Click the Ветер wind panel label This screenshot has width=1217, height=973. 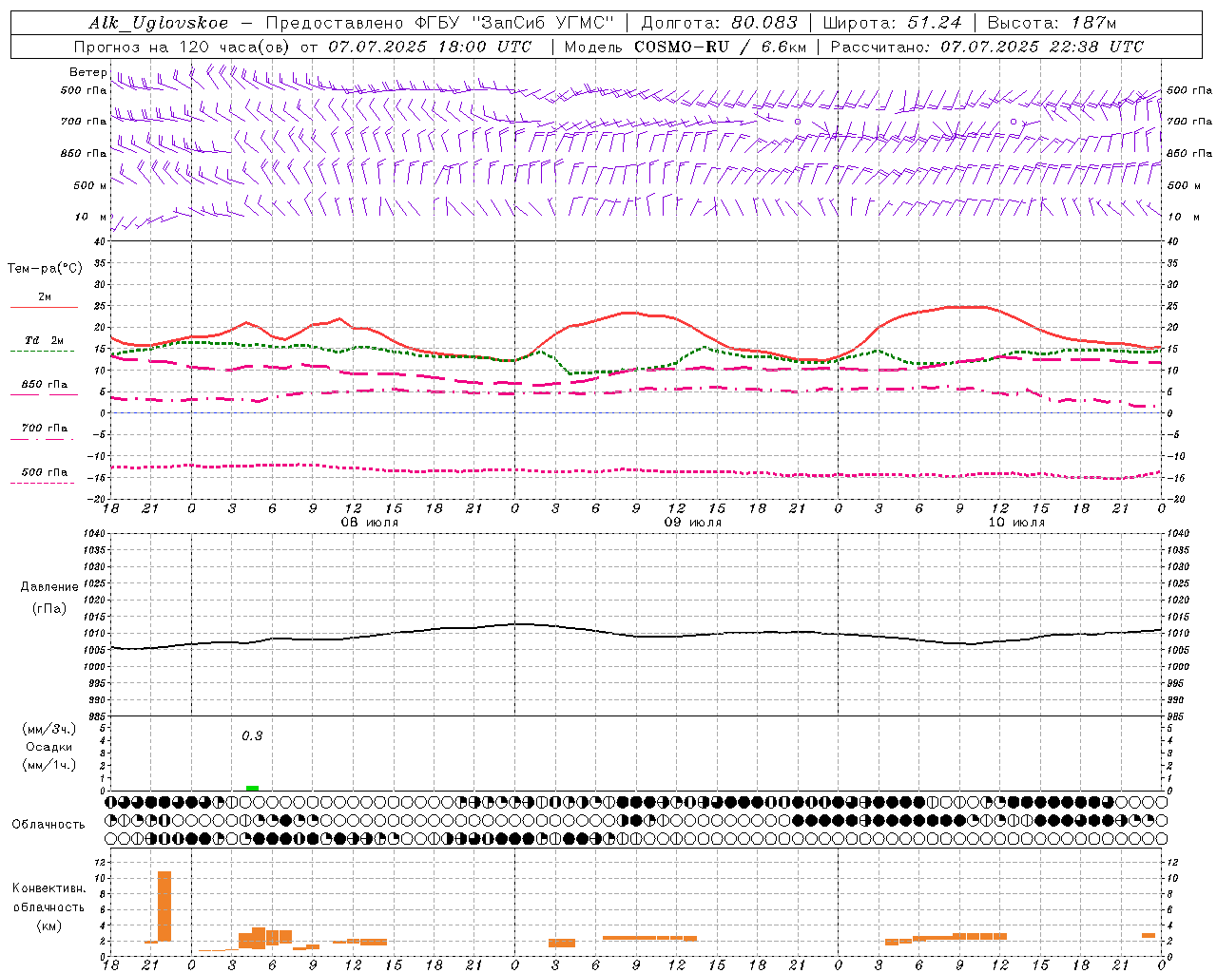(x=87, y=72)
